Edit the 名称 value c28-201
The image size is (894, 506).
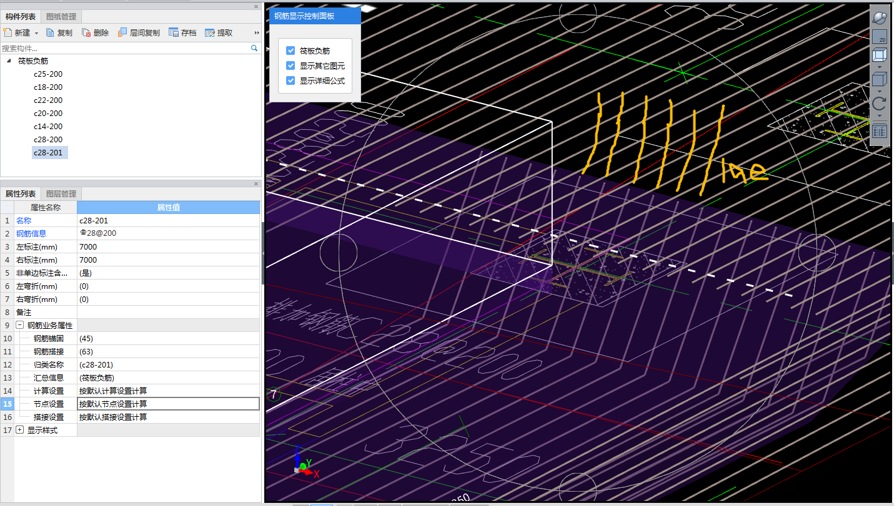[168, 220]
